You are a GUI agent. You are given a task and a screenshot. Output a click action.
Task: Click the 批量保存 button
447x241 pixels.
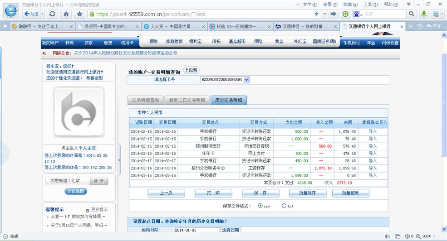click(308, 193)
